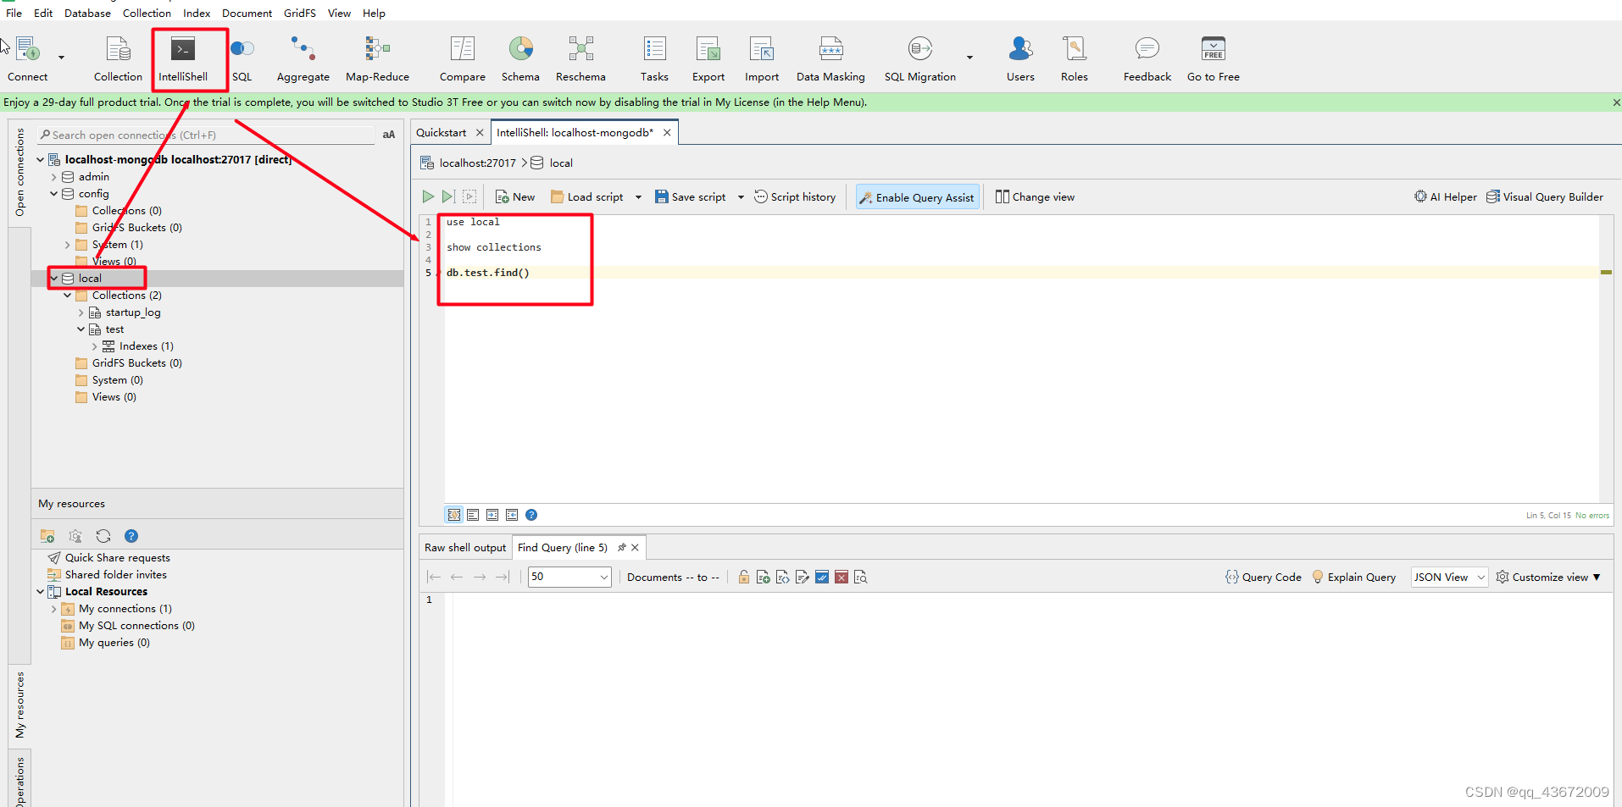Click New script button
The width and height of the screenshot is (1622, 807).
pos(515,197)
